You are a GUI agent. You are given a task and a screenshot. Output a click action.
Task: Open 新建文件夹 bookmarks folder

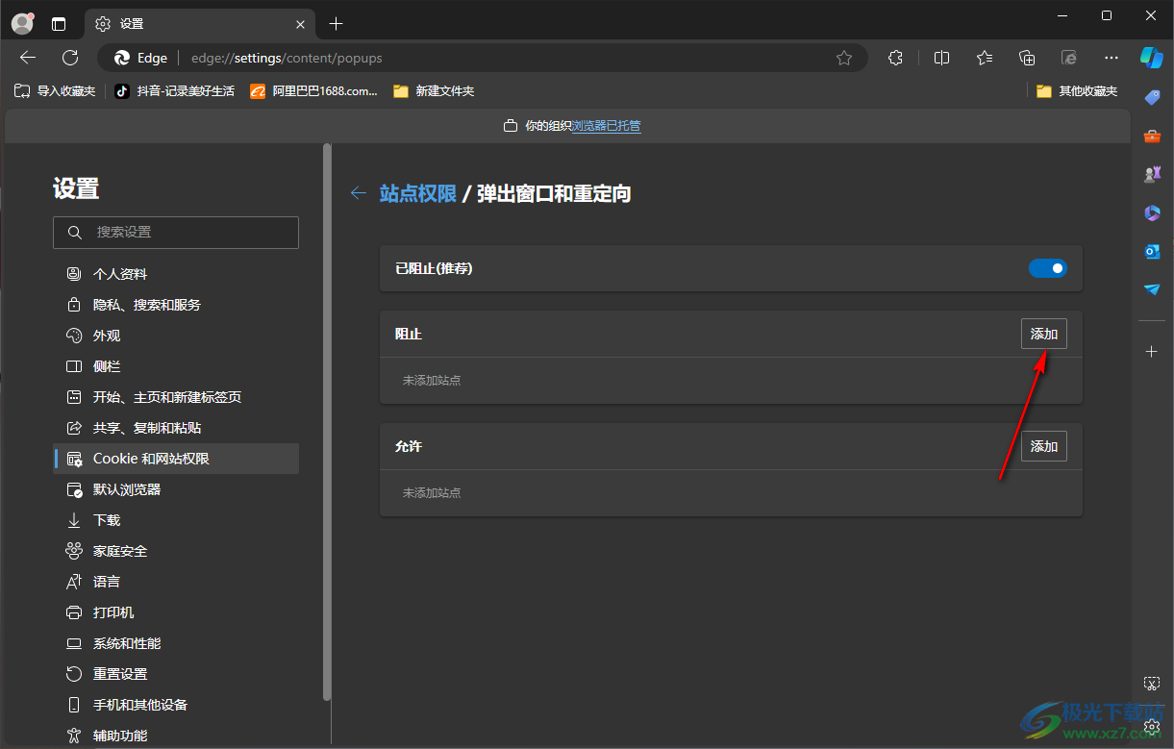(434, 91)
